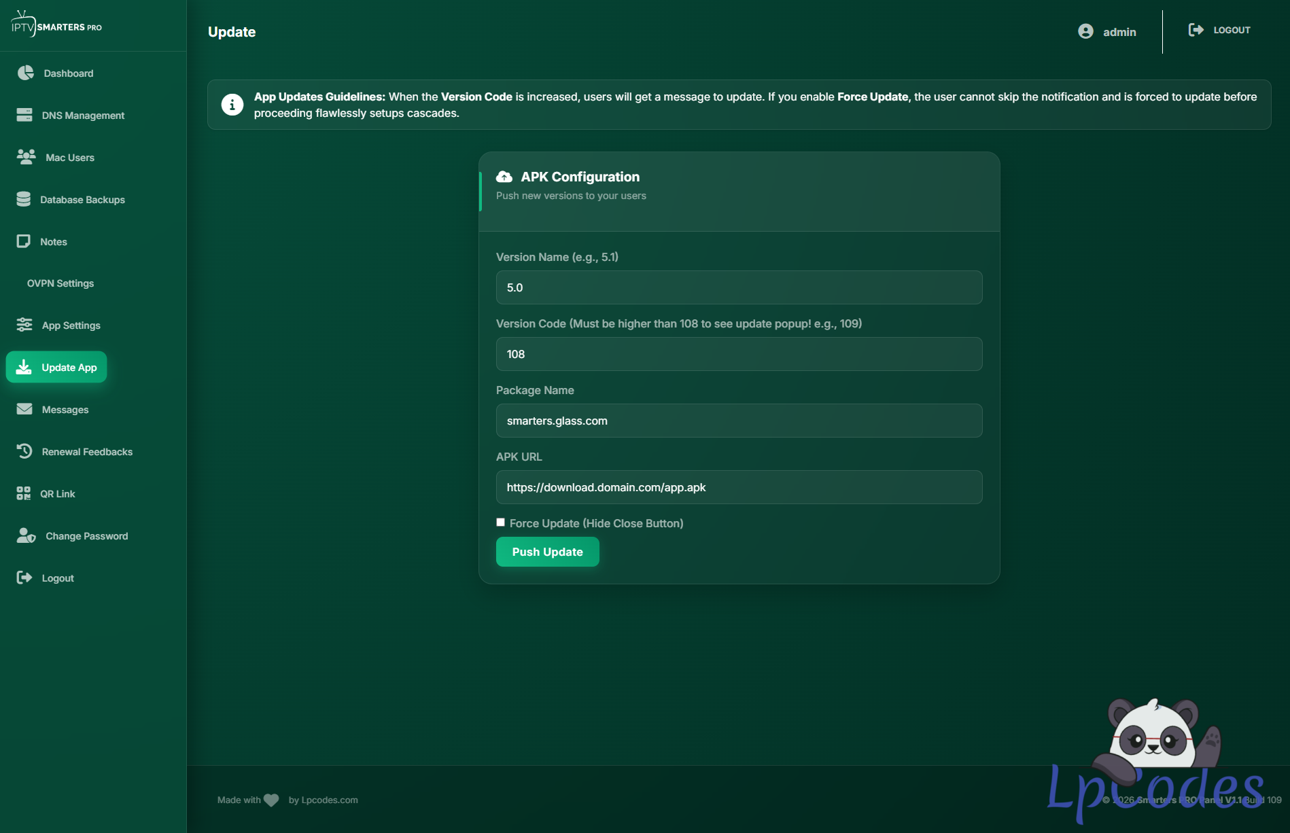Select the APK URL text field

pyautogui.click(x=739, y=487)
